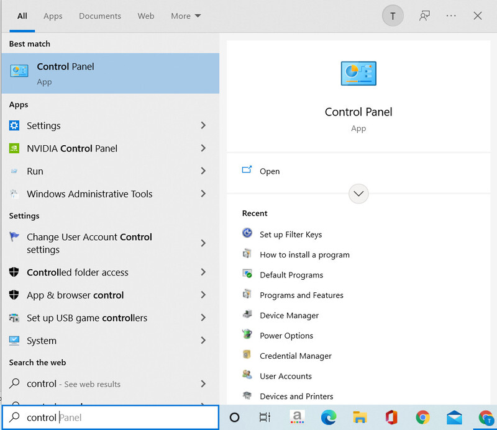The width and height of the screenshot is (497, 430).
Task: Switch to the Documents tab
Action: coord(100,16)
